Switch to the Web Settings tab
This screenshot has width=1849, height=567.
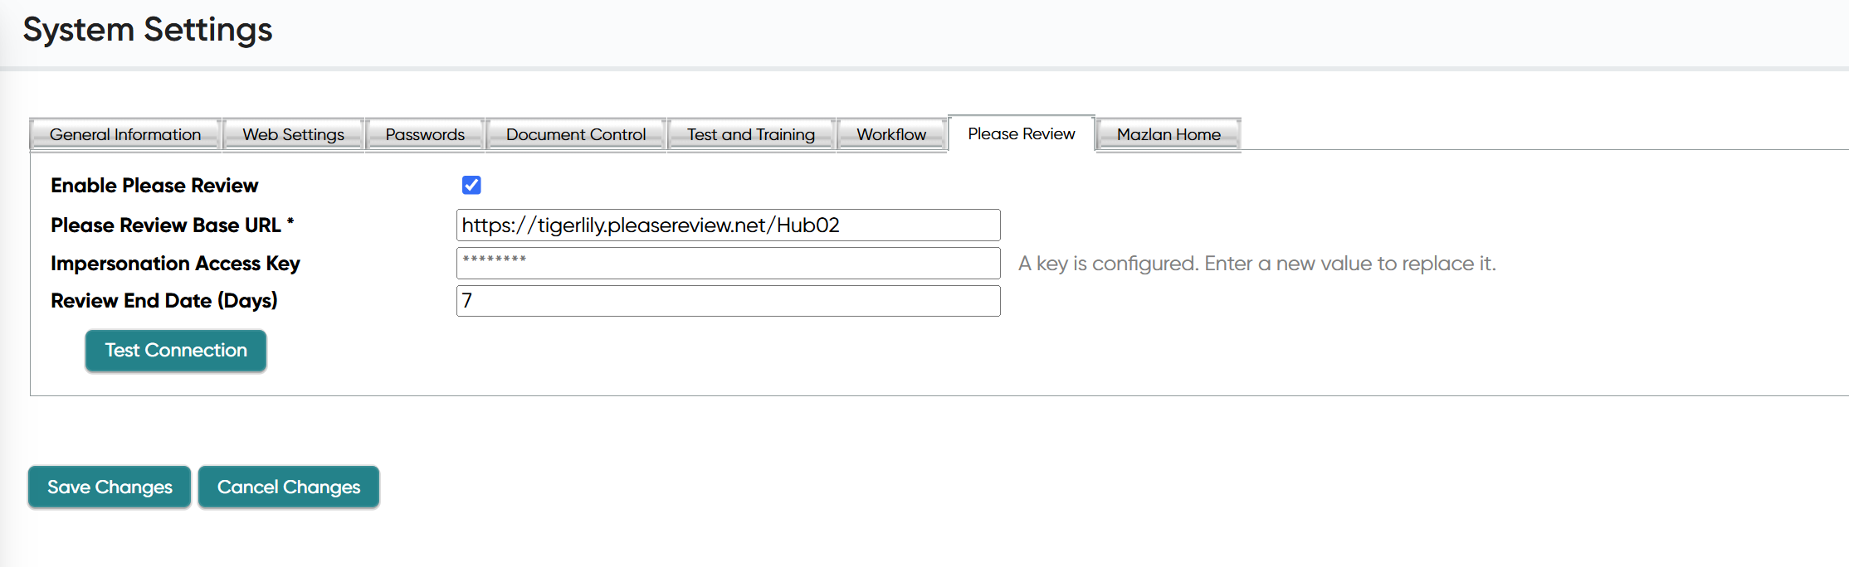coord(293,134)
